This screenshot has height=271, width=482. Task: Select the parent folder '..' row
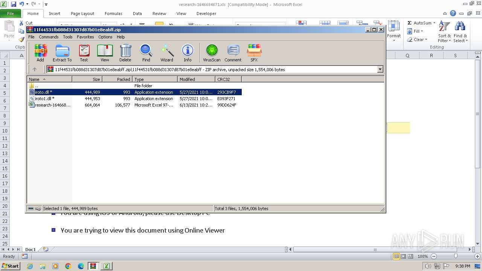[x=135, y=86]
